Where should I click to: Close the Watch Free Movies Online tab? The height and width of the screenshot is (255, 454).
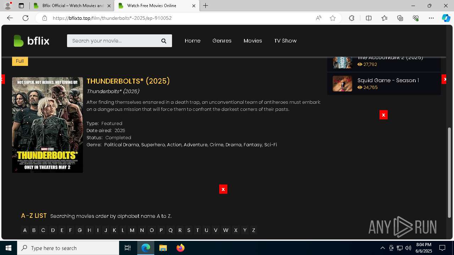194,6
